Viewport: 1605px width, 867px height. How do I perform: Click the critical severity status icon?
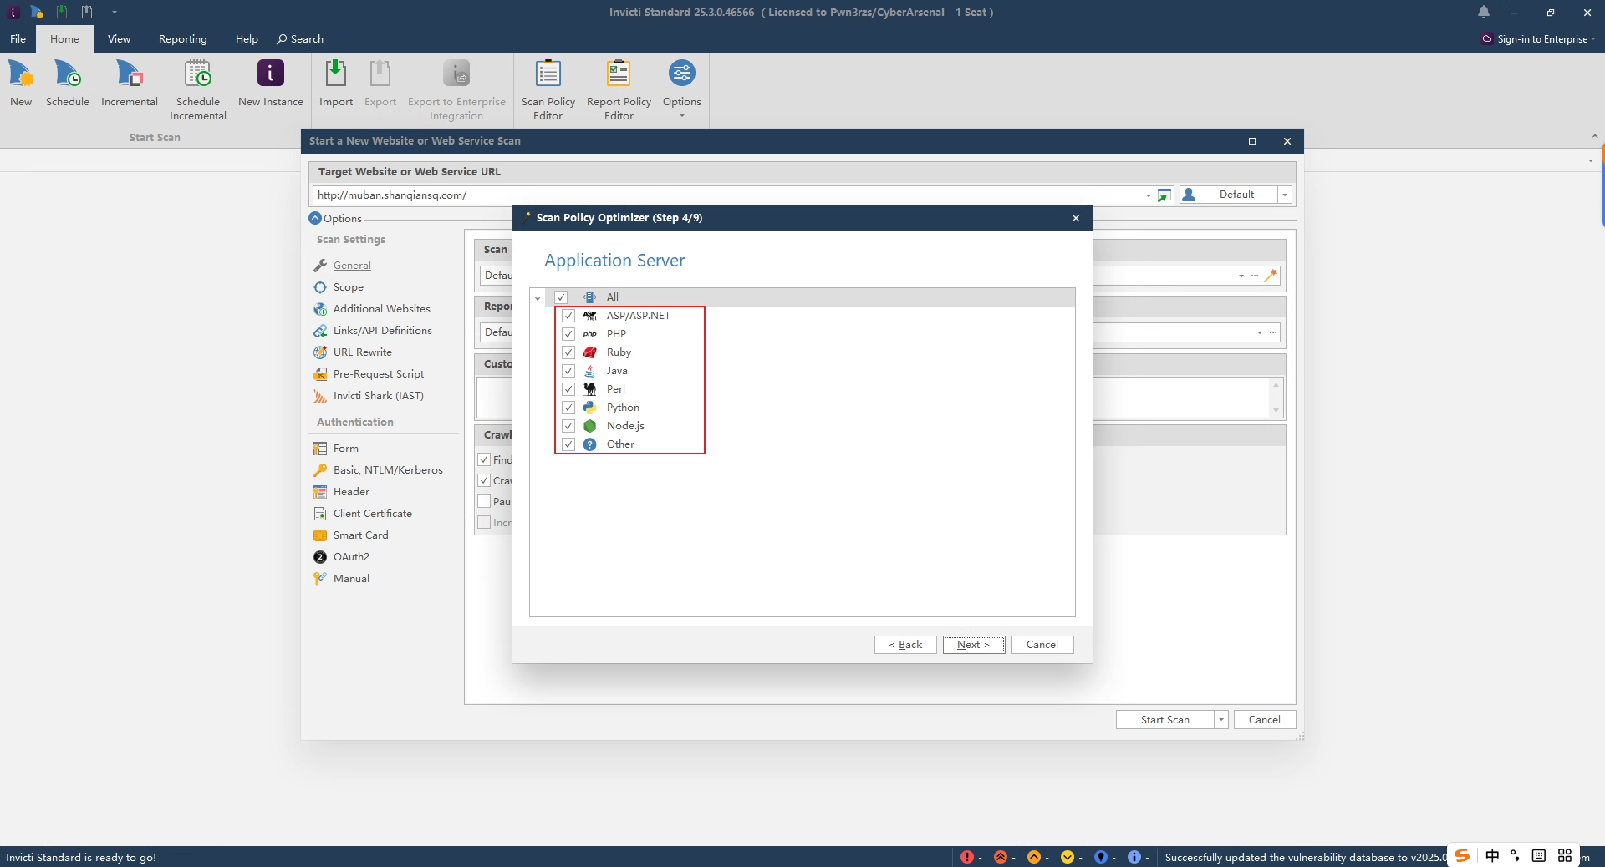(x=967, y=857)
